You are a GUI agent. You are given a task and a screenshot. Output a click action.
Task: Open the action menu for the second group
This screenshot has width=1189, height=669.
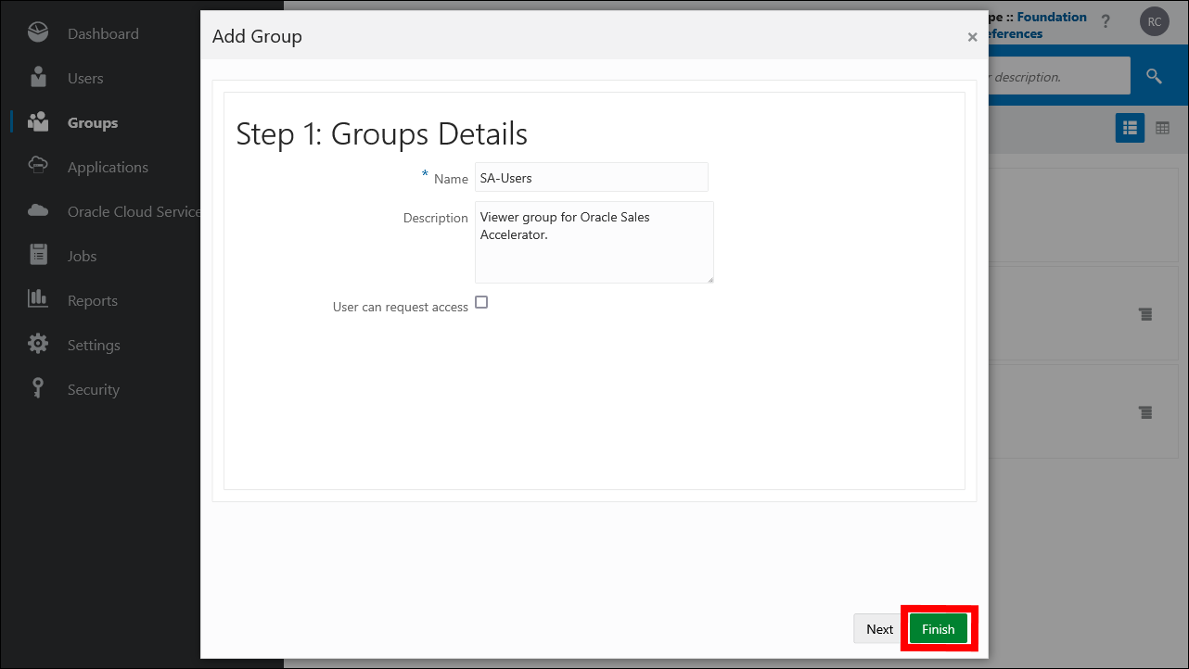click(x=1145, y=412)
